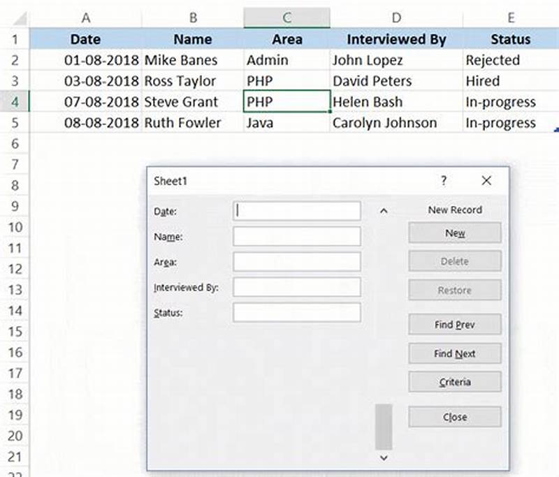The image size is (559, 477).
Task: Click the form's Help question mark icon
Action: tap(444, 180)
